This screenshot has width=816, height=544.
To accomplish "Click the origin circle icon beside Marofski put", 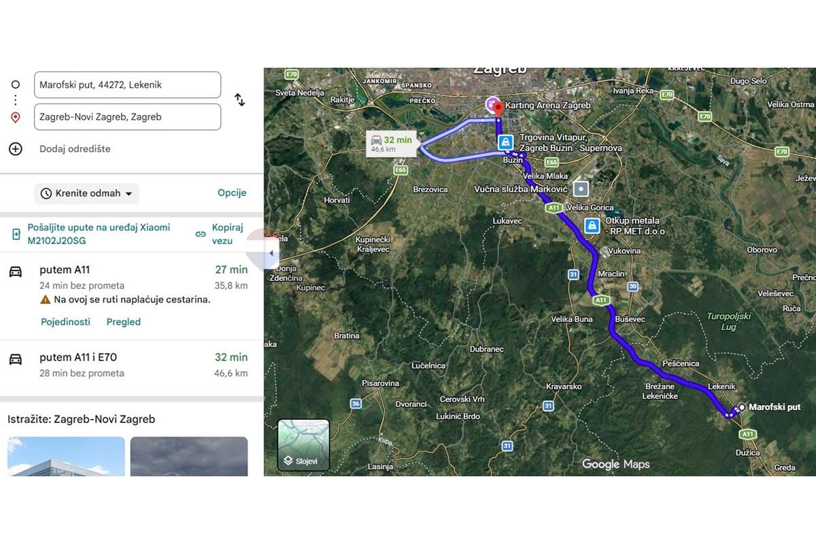I will pyautogui.click(x=16, y=85).
